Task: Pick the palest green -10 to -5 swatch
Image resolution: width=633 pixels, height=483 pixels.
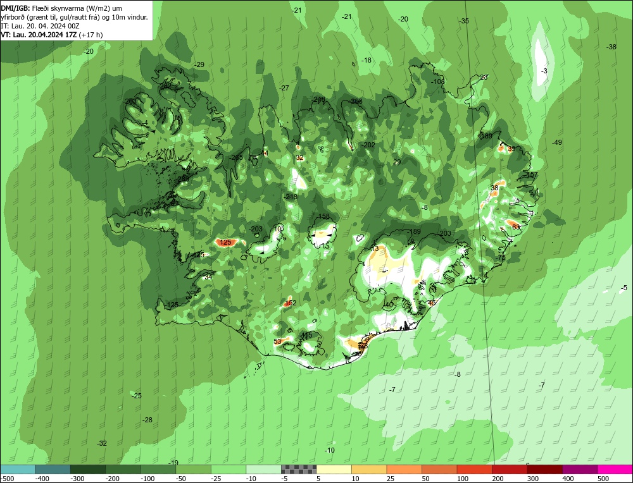Action: [263, 470]
